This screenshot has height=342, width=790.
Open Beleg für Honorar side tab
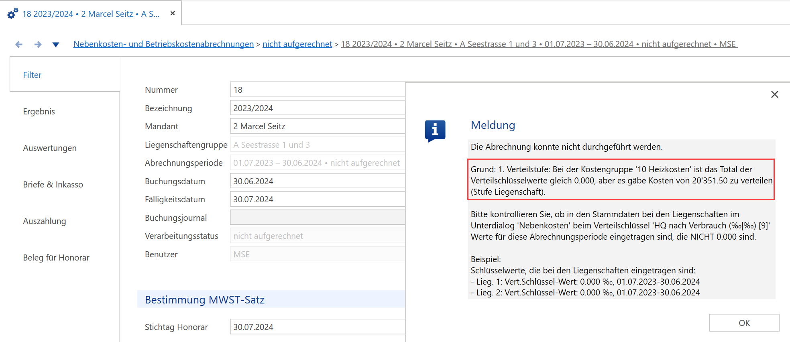tap(56, 257)
